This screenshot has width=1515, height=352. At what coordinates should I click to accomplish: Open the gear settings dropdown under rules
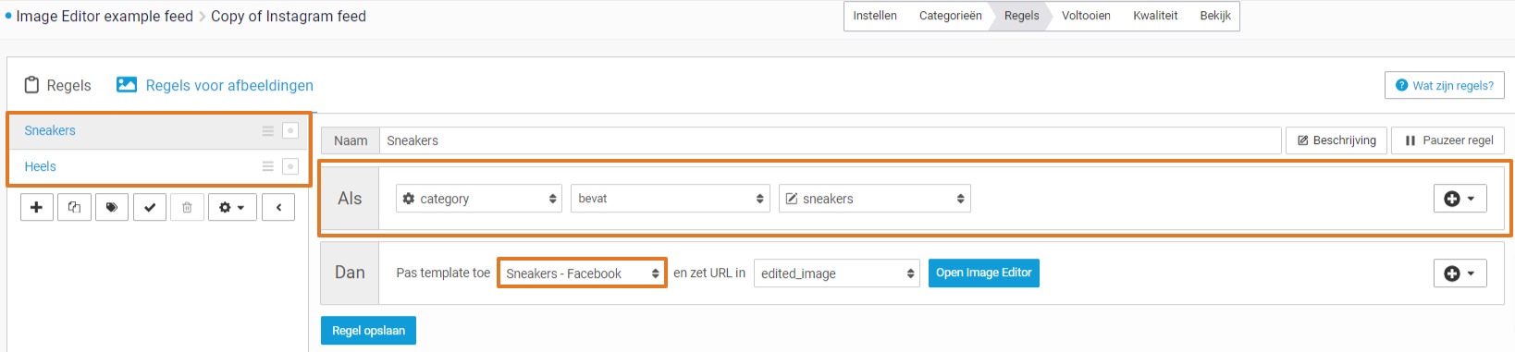pyautogui.click(x=232, y=208)
